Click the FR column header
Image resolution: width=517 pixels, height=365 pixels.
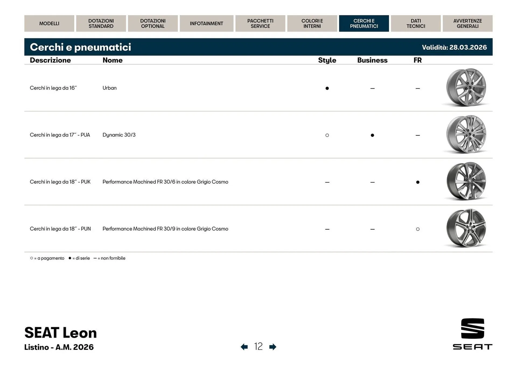click(x=418, y=60)
